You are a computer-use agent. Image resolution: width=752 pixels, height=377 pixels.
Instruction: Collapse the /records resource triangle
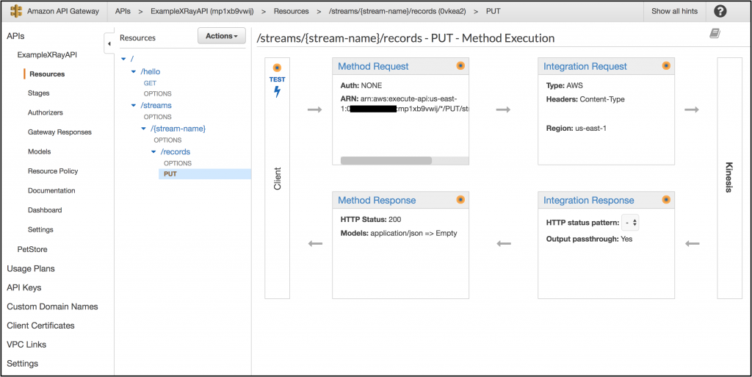153,151
